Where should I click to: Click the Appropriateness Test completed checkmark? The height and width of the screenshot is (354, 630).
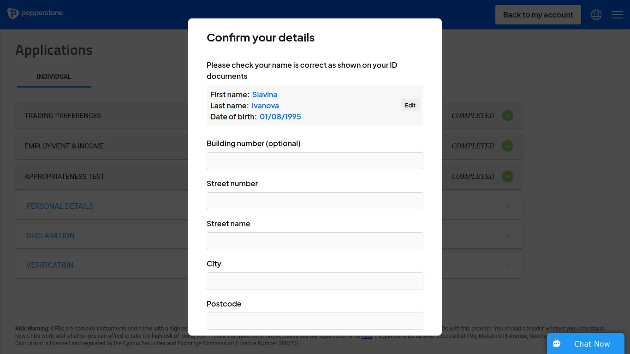[507, 177]
